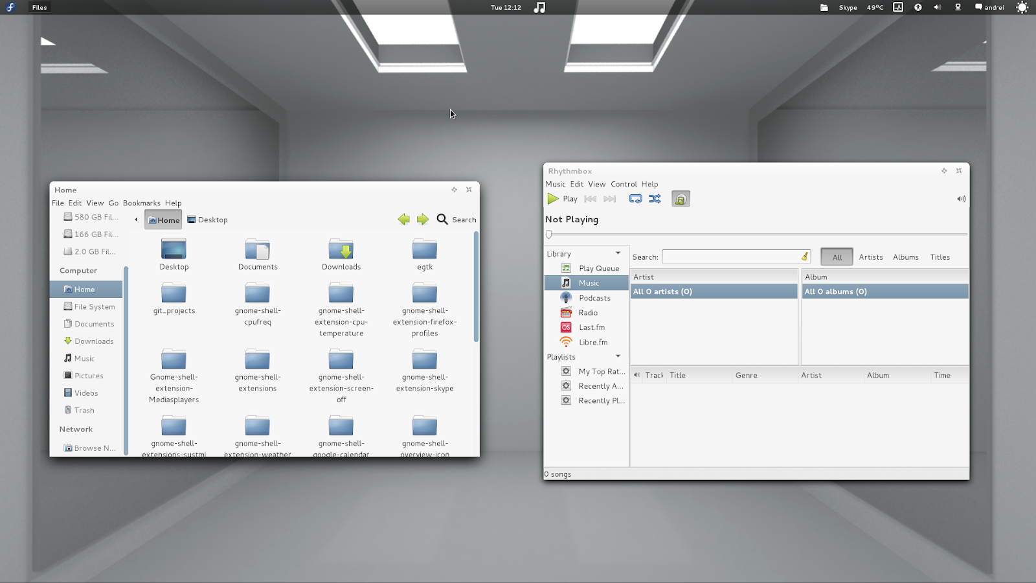Go back in Files window
This screenshot has width=1036, height=583.
(403, 220)
